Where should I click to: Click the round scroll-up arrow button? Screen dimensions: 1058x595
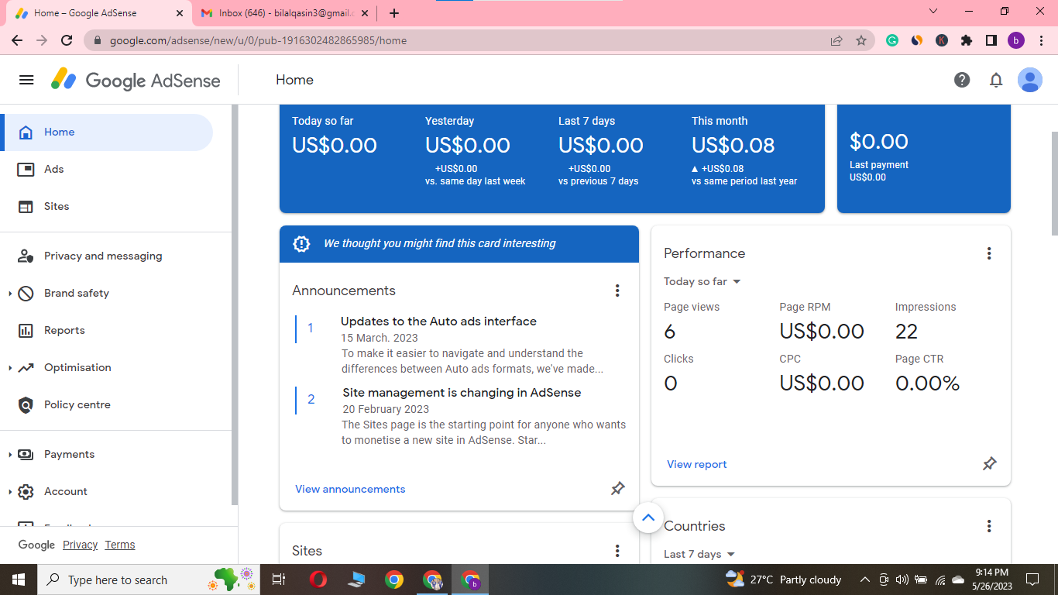(648, 518)
